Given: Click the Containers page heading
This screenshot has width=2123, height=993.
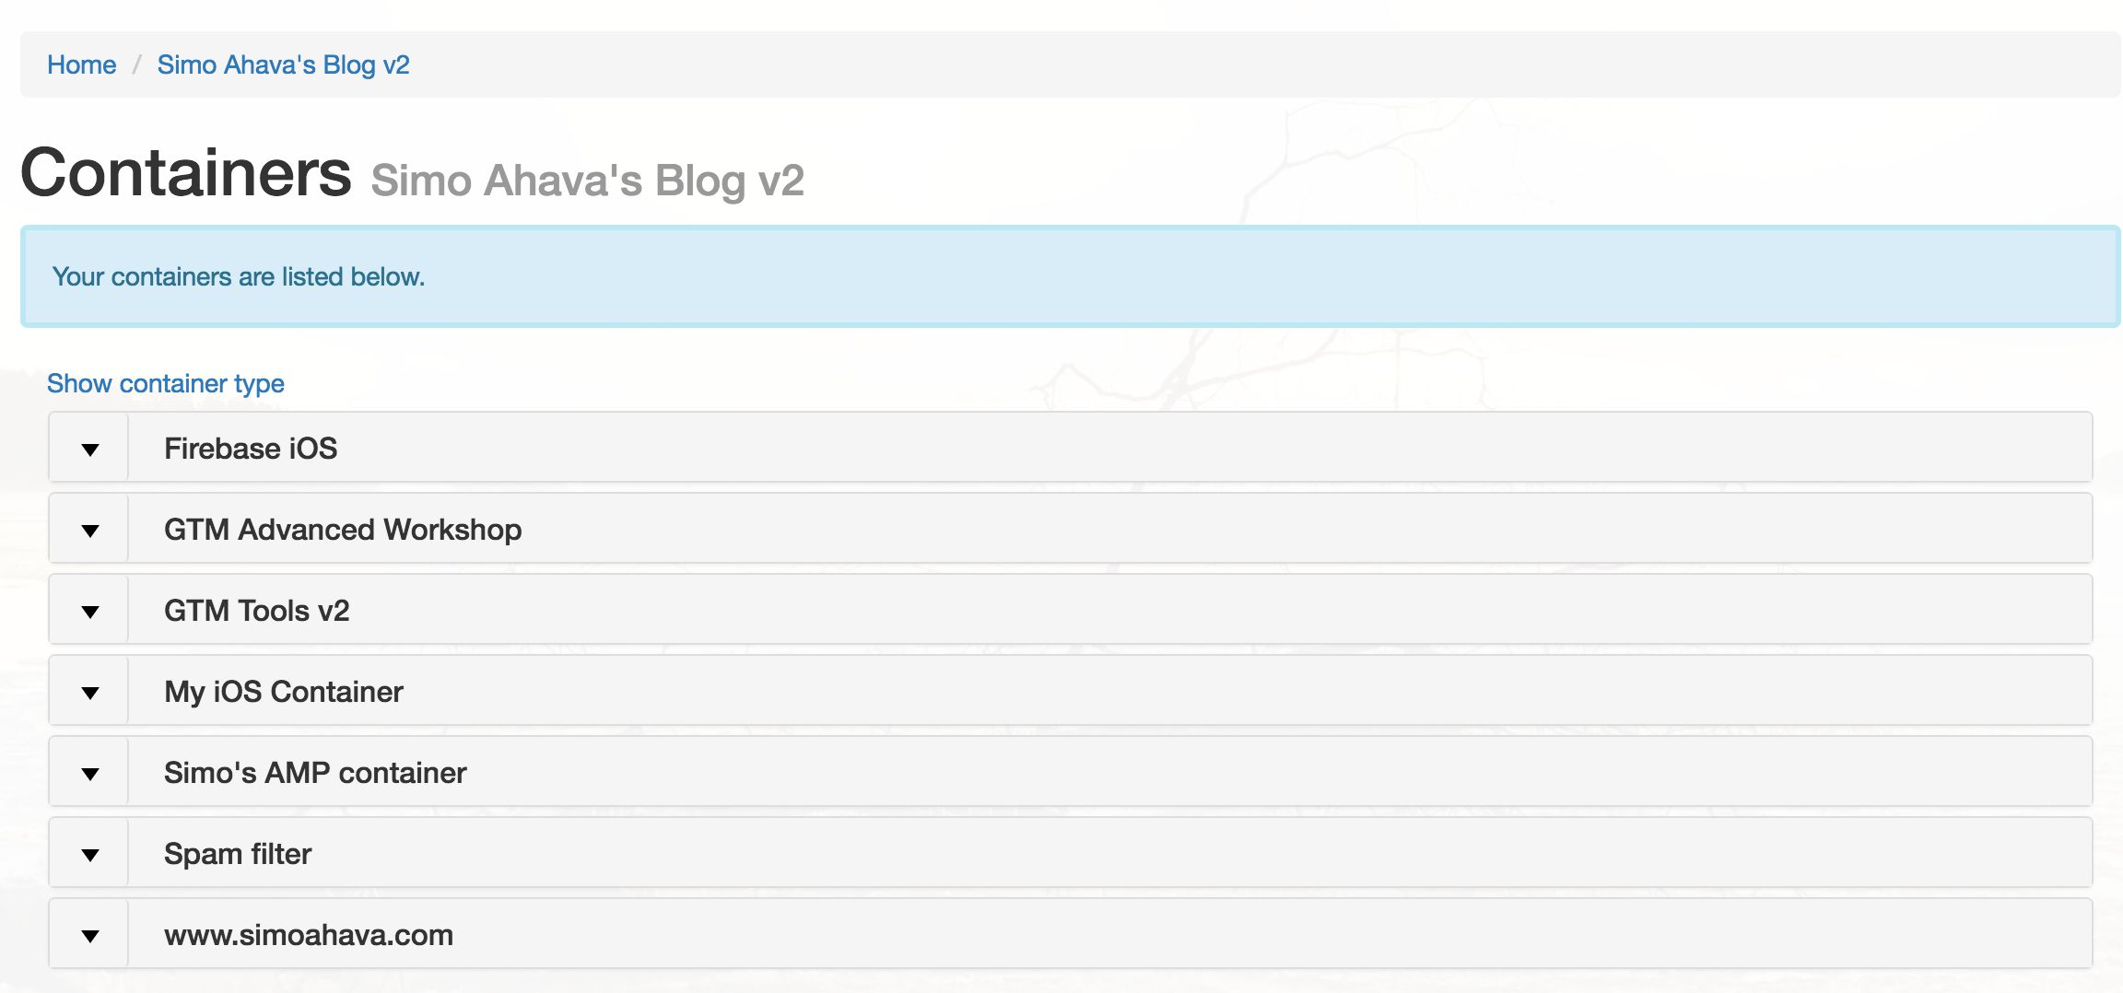Looking at the screenshot, I should (186, 172).
